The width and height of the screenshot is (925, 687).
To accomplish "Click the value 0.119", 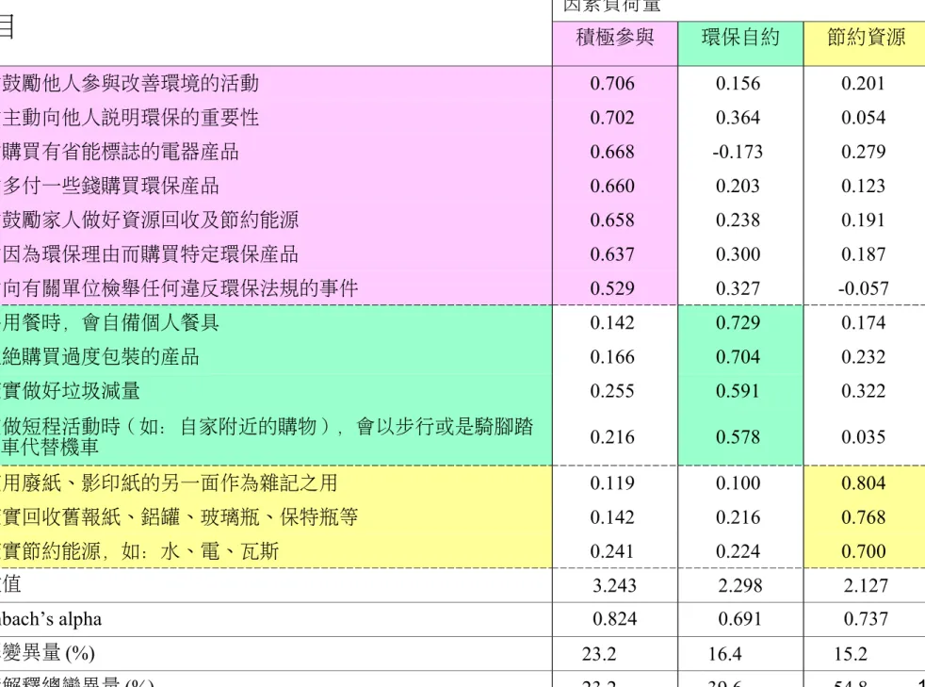I will (612, 483).
